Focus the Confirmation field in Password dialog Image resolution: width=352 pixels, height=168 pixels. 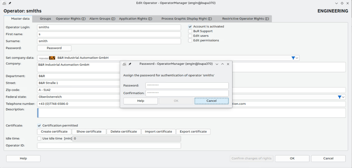click(187, 93)
